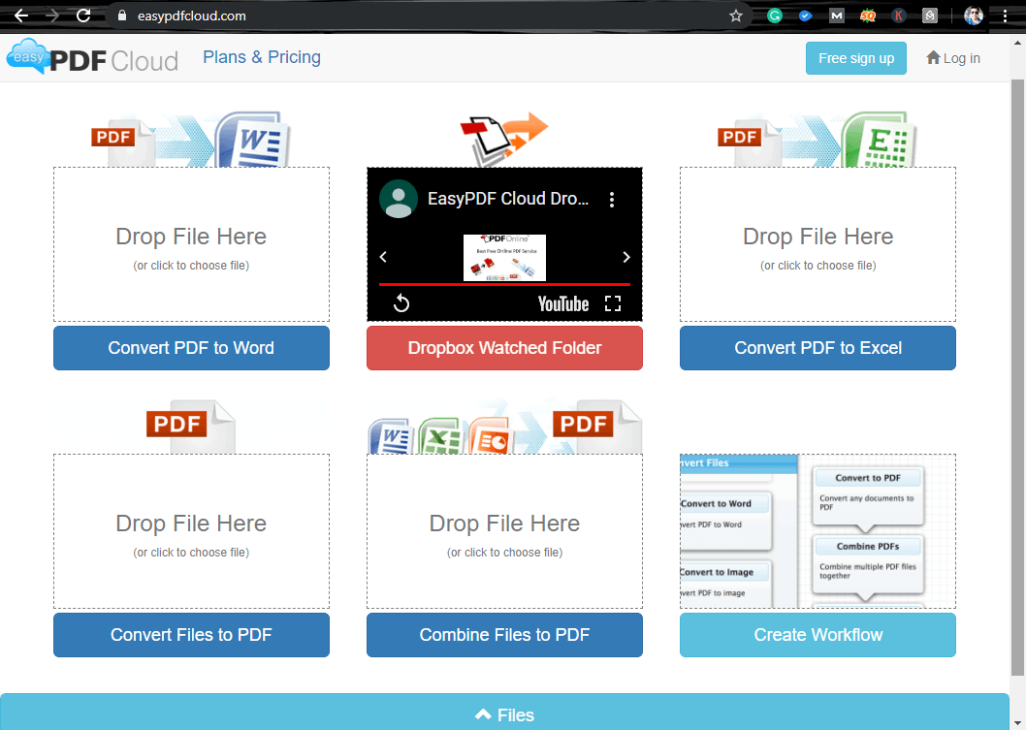Toggle the bookmark star for this page

click(736, 16)
